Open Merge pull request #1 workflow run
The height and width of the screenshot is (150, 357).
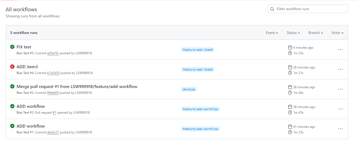pyautogui.click(x=77, y=86)
